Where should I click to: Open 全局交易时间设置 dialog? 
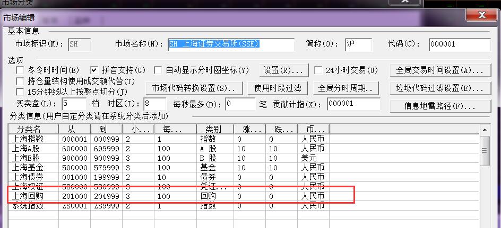coord(440,70)
